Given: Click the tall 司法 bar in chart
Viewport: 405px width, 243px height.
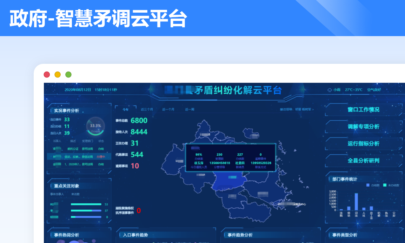Looking at the screenshot, I should 356,202.
